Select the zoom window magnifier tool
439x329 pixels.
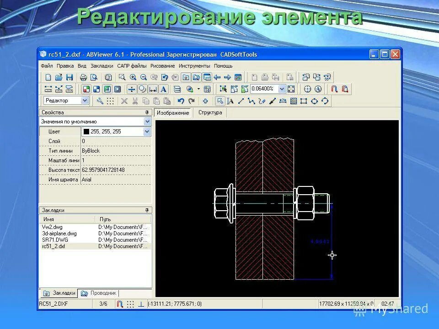tap(122, 78)
